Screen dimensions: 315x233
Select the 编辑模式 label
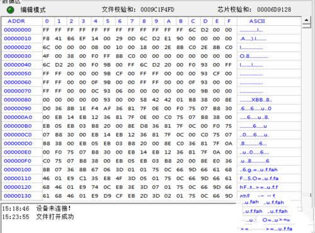pos(33,9)
